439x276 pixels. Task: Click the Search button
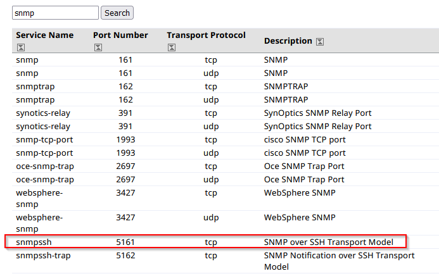click(117, 13)
